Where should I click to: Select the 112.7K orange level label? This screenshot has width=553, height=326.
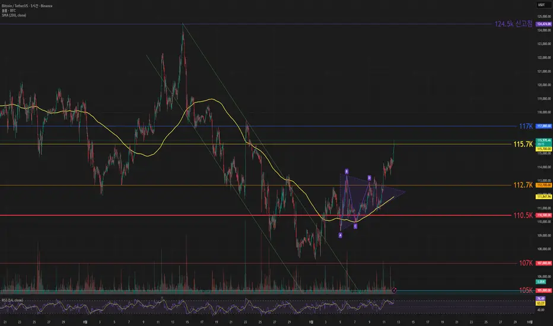[523, 185]
